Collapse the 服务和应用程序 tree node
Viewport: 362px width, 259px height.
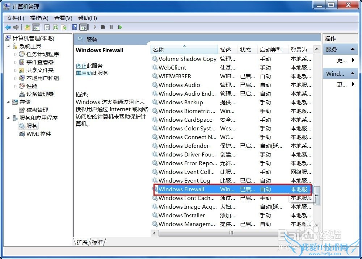pos(9,118)
